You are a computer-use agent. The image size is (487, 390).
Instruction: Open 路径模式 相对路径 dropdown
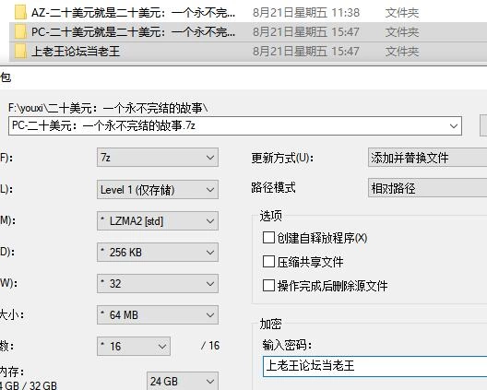pyautogui.click(x=427, y=188)
